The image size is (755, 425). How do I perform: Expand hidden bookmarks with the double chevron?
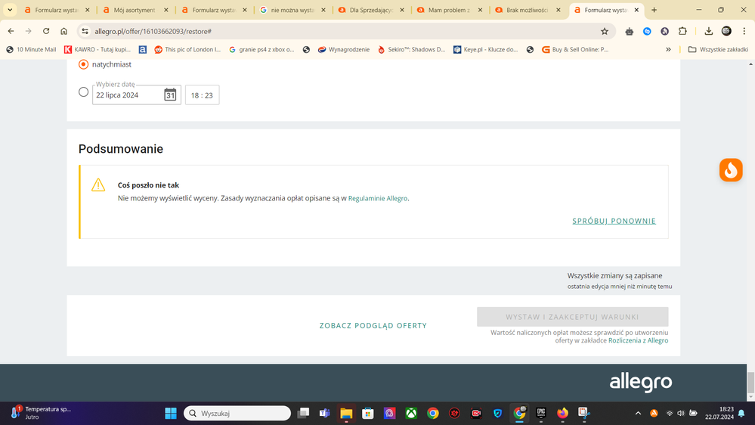[668, 49]
